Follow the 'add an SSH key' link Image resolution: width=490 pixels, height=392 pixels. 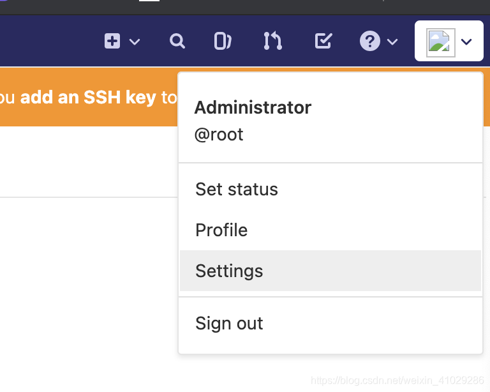(88, 97)
